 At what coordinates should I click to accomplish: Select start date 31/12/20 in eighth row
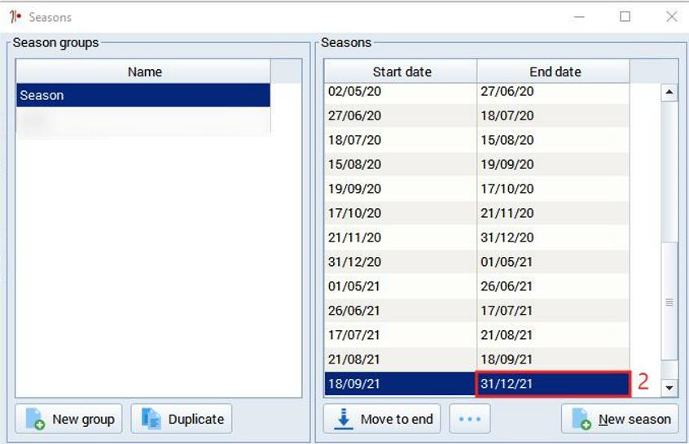click(401, 262)
